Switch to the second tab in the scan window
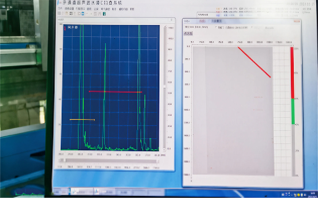Viewport: 318px width, 198px height. pos(216,21)
